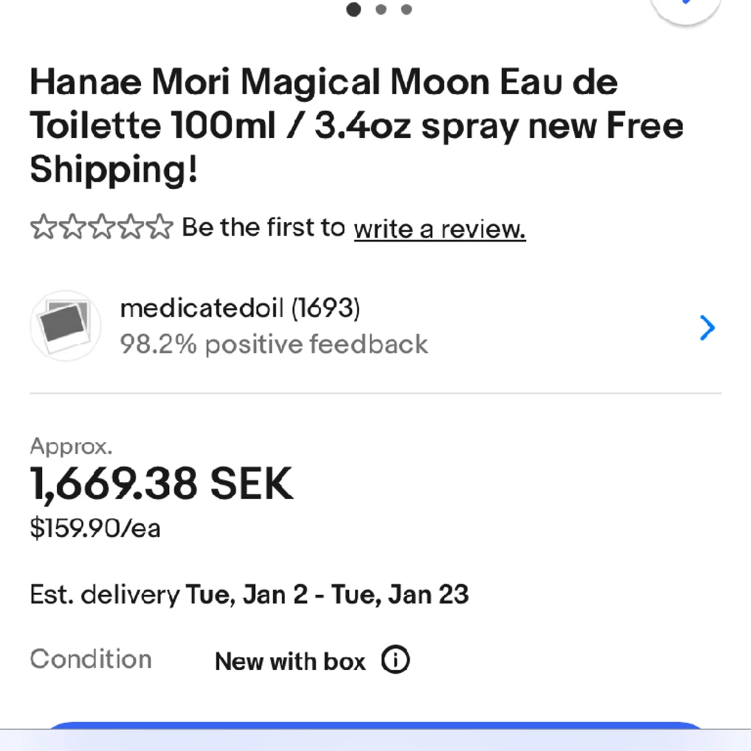
Task: Select the middle star of the rating
Action: [100, 227]
